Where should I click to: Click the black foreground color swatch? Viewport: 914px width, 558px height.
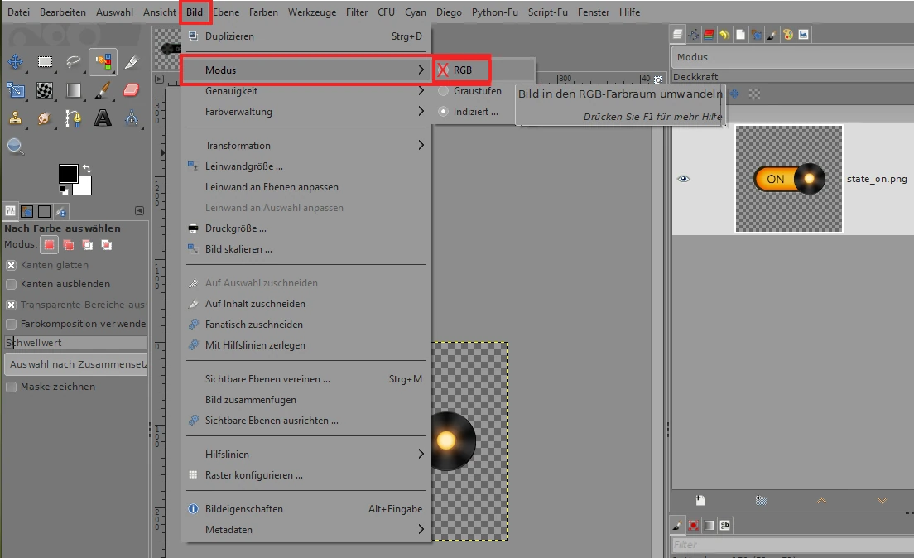[x=67, y=173]
